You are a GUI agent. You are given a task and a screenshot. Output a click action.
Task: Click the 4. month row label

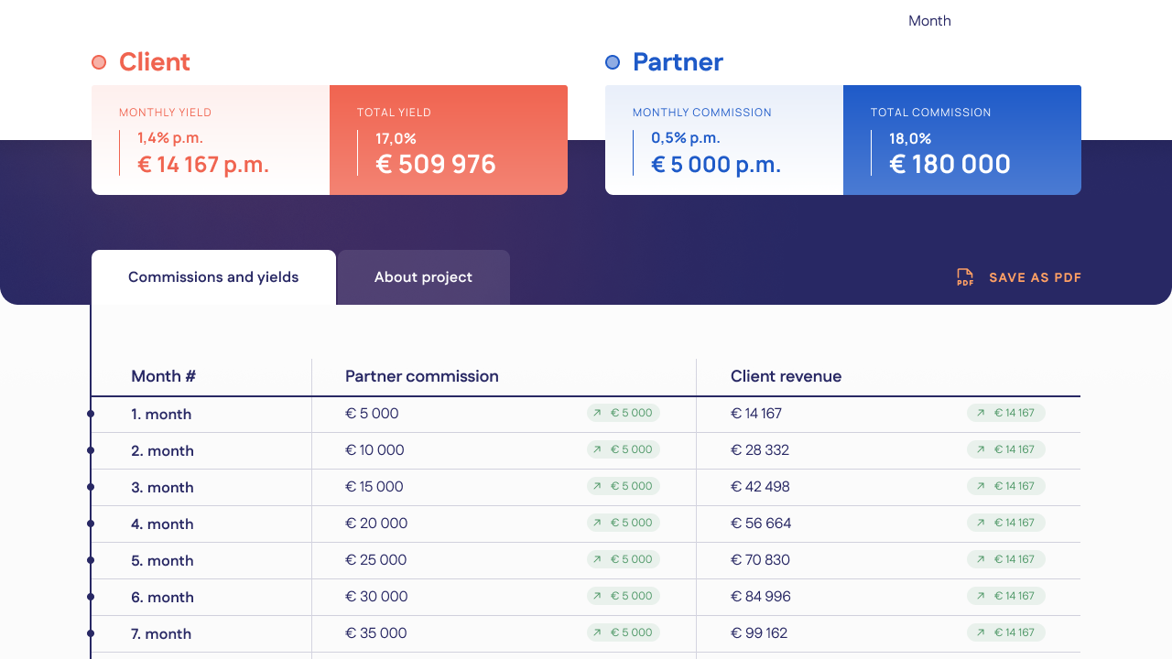[162, 524]
